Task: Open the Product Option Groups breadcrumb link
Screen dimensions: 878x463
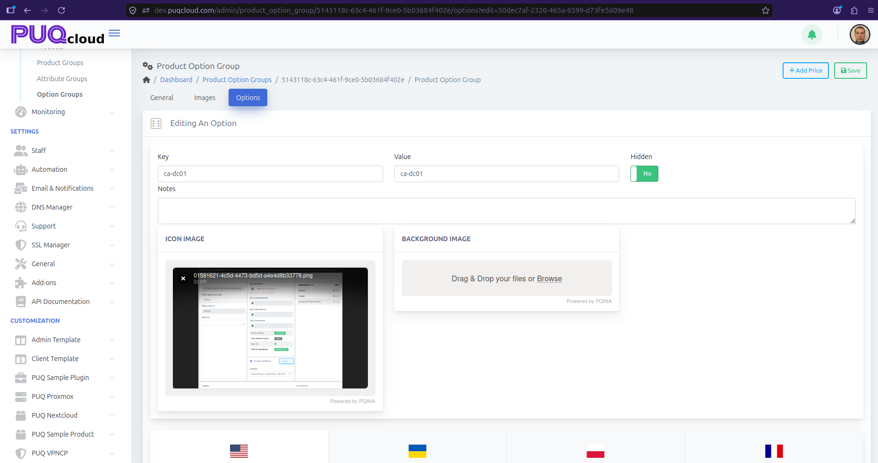Action: pyautogui.click(x=237, y=80)
